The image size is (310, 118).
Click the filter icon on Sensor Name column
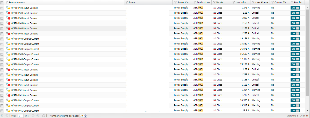coord(7,2)
